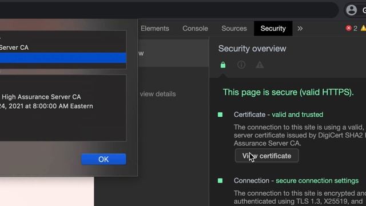Click the Chrome profile avatar icon
Screen dimensions: 366x206
(351, 10)
